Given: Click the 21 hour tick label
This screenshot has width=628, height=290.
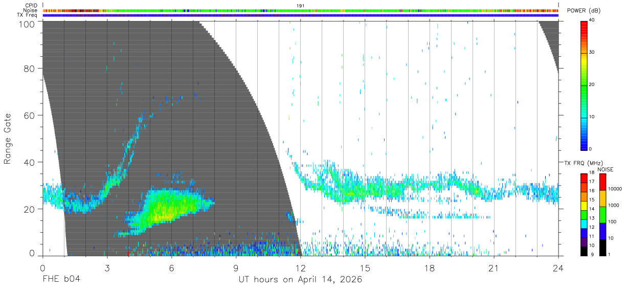Looking at the screenshot, I should (x=494, y=267).
